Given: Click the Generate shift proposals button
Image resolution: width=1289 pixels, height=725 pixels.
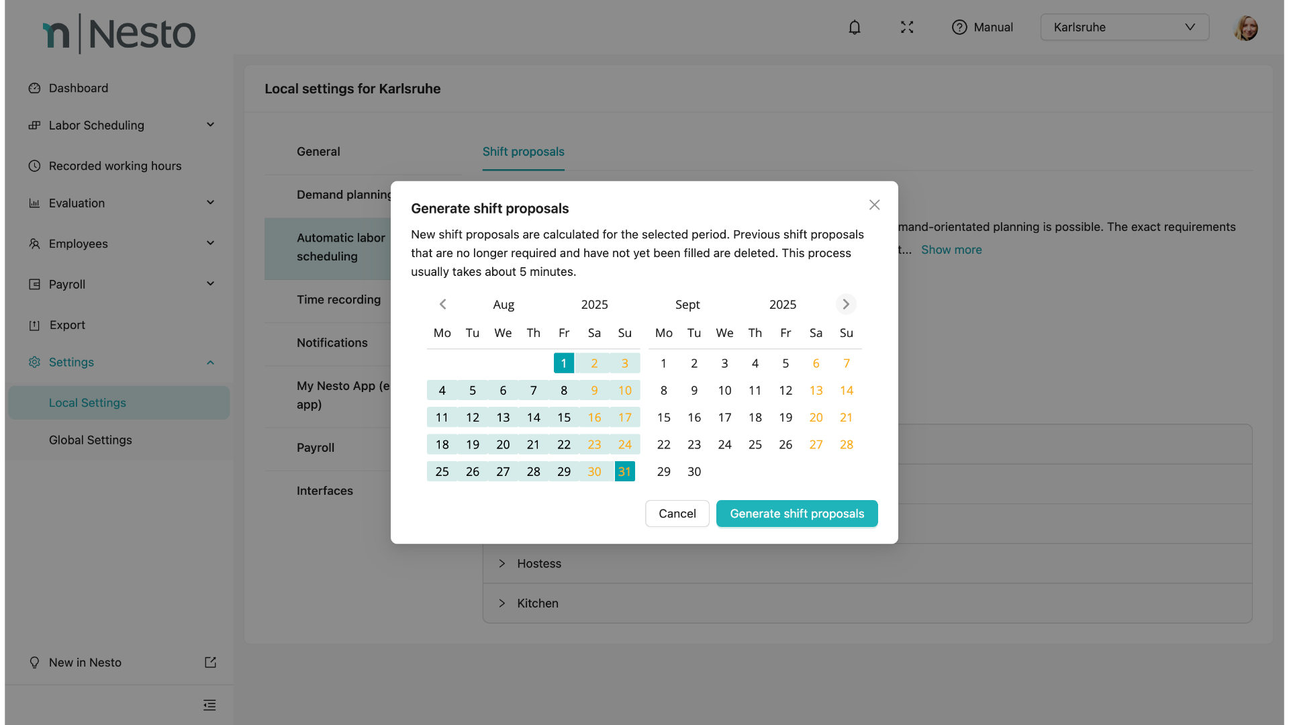Looking at the screenshot, I should coord(797,514).
